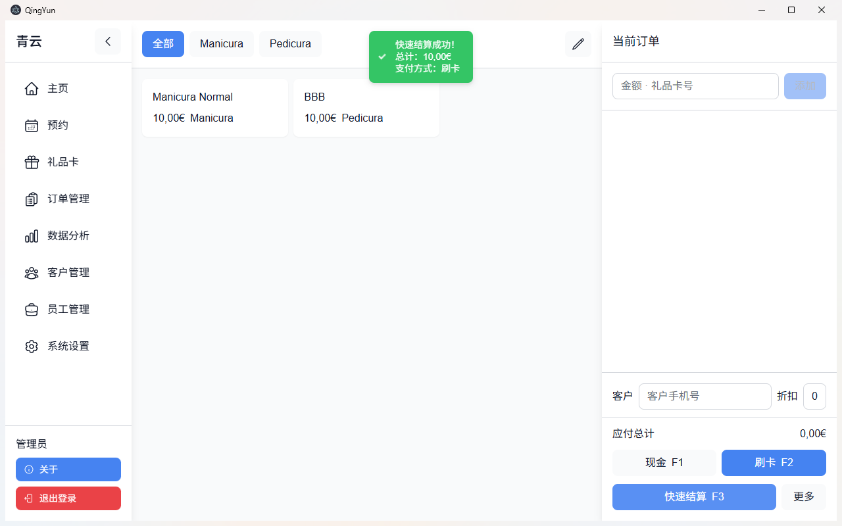This screenshot has height=526, width=842.
Task: Click the 折扣 discount value field
Action: click(814, 396)
